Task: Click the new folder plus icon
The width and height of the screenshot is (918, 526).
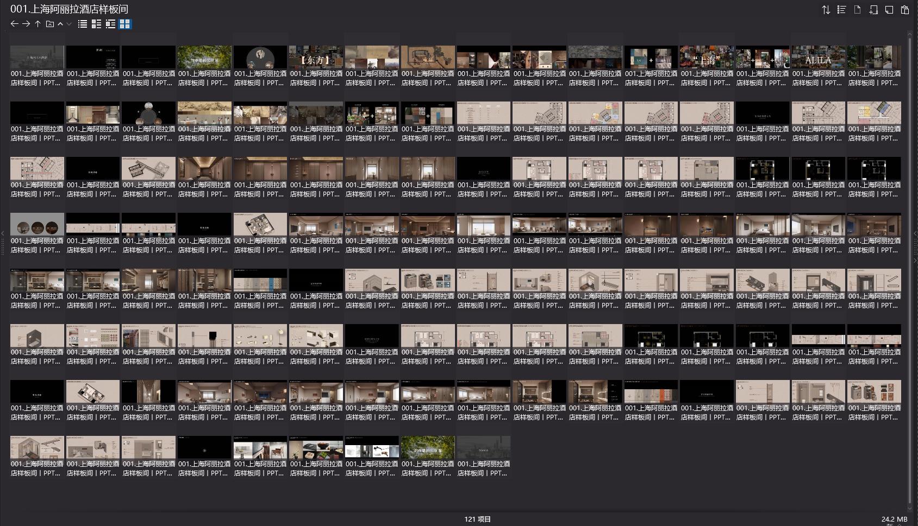Action: (873, 10)
